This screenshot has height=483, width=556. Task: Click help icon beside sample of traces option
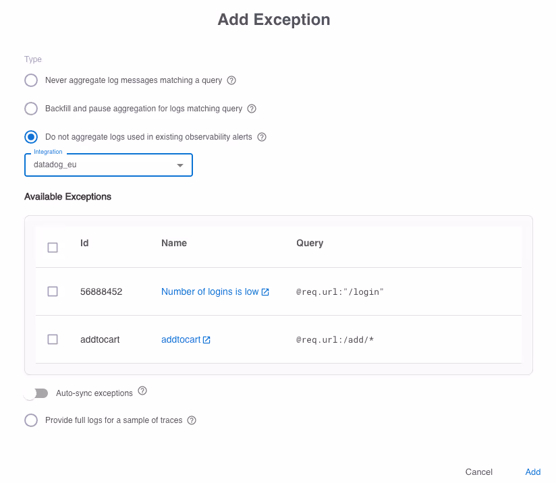point(192,420)
